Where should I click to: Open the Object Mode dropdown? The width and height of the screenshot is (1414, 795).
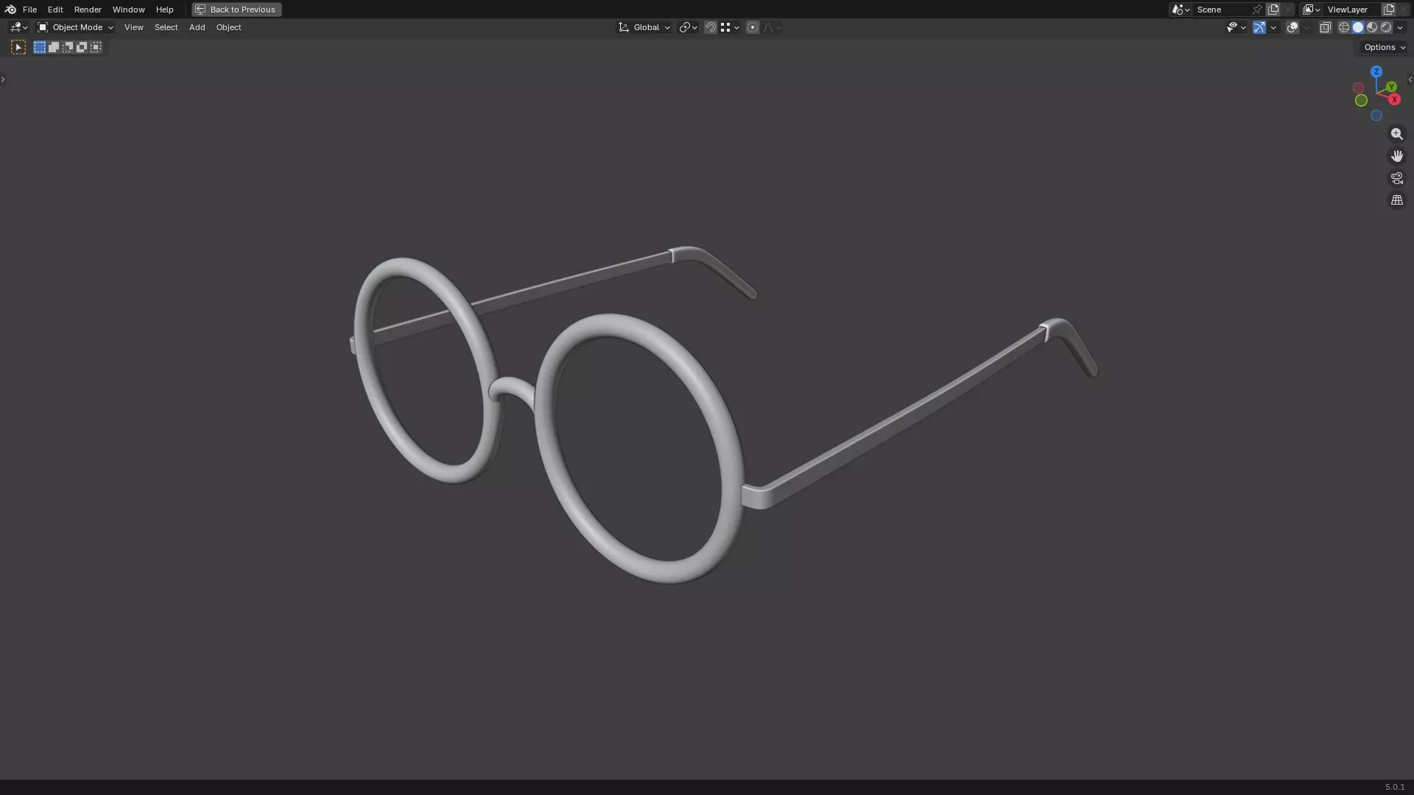tap(75, 27)
